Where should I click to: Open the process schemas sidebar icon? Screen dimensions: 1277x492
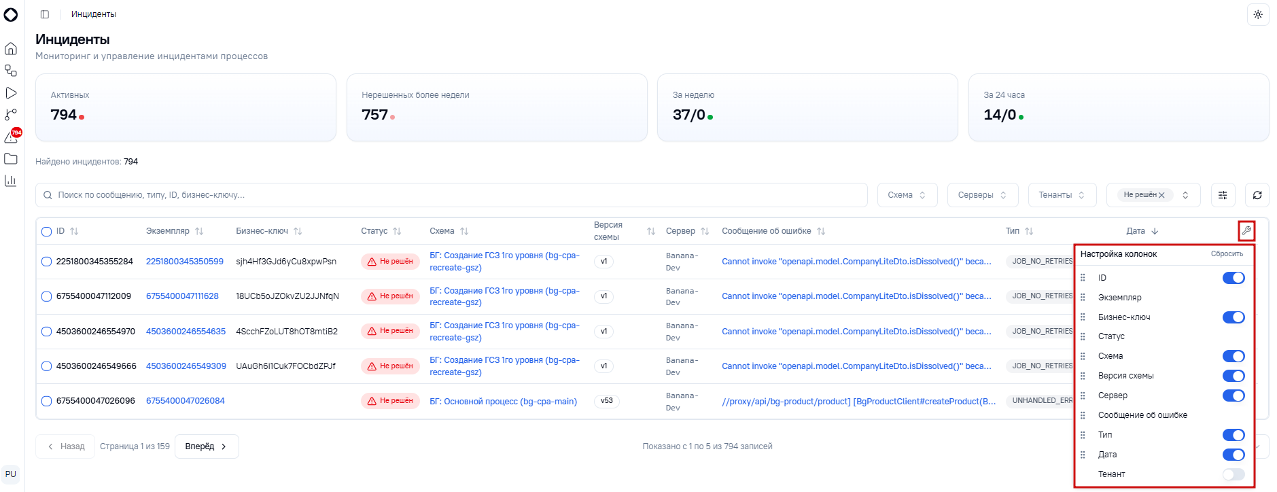(11, 71)
